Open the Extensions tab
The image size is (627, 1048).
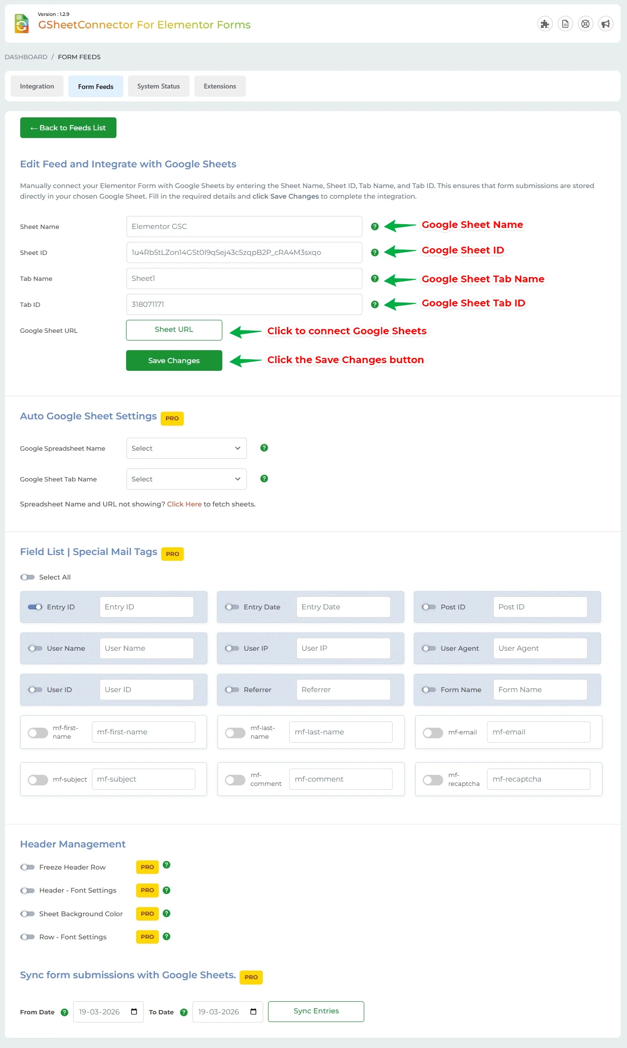[x=220, y=86]
